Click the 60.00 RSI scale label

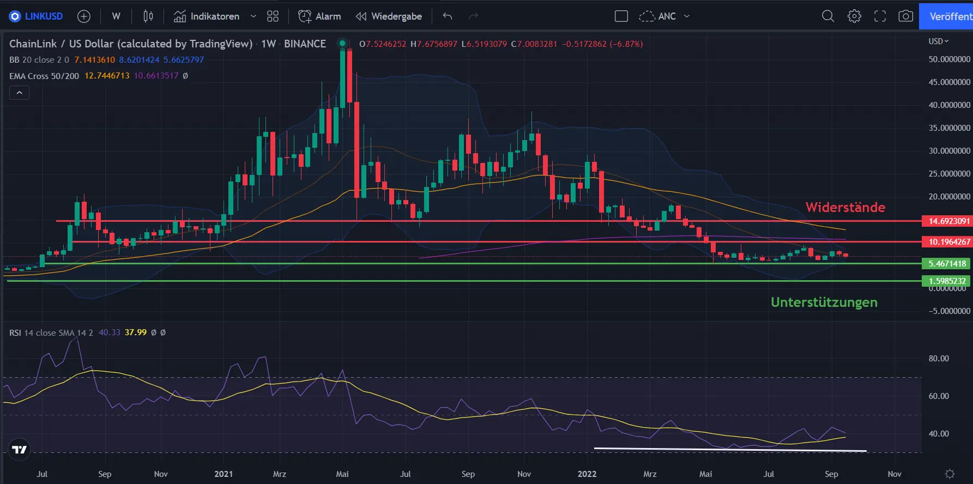(x=939, y=396)
